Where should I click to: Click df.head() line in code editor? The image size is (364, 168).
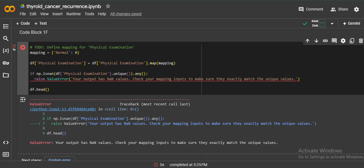[39, 90]
